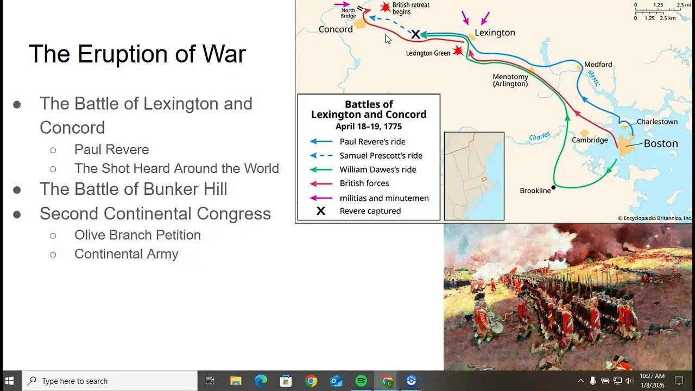Open Spotify from the taskbar
695x391 pixels.
click(x=361, y=381)
